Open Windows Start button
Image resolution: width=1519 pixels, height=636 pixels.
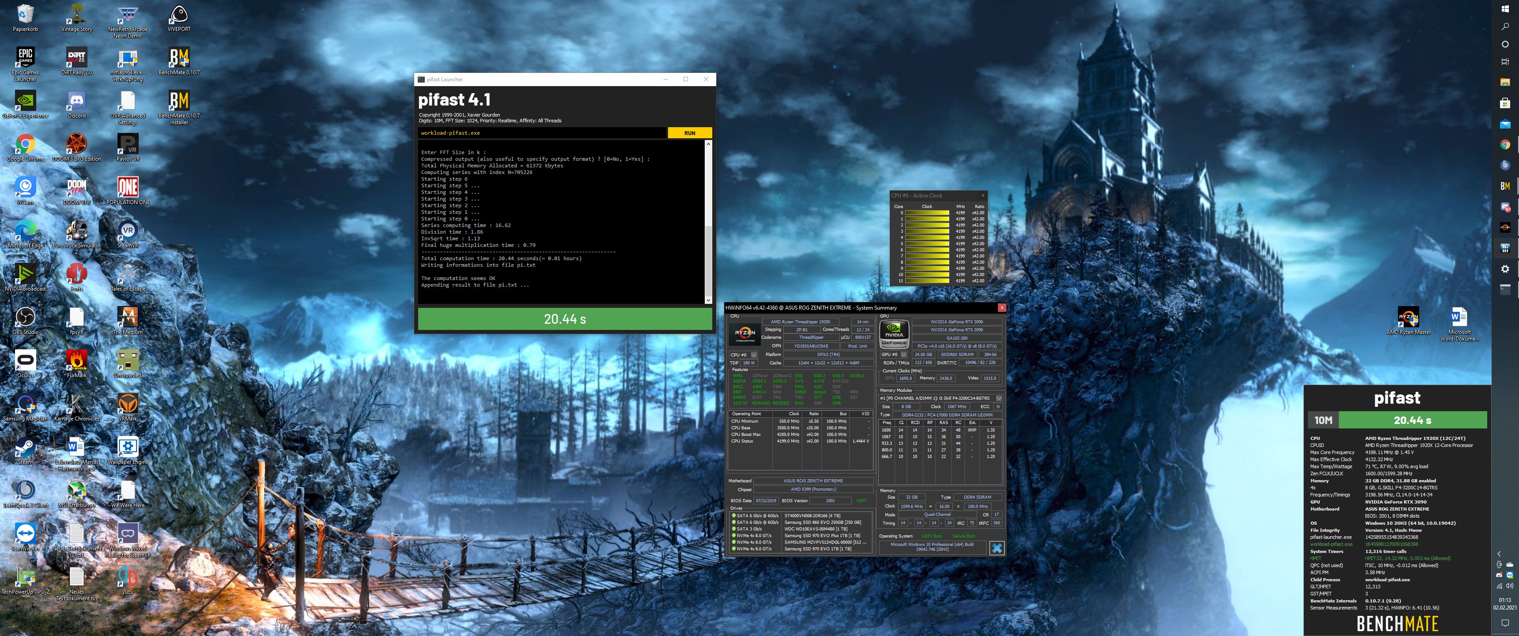(x=1505, y=8)
